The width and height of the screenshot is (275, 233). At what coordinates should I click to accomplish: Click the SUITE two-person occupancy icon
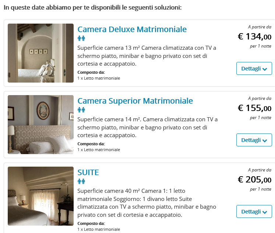81,181
